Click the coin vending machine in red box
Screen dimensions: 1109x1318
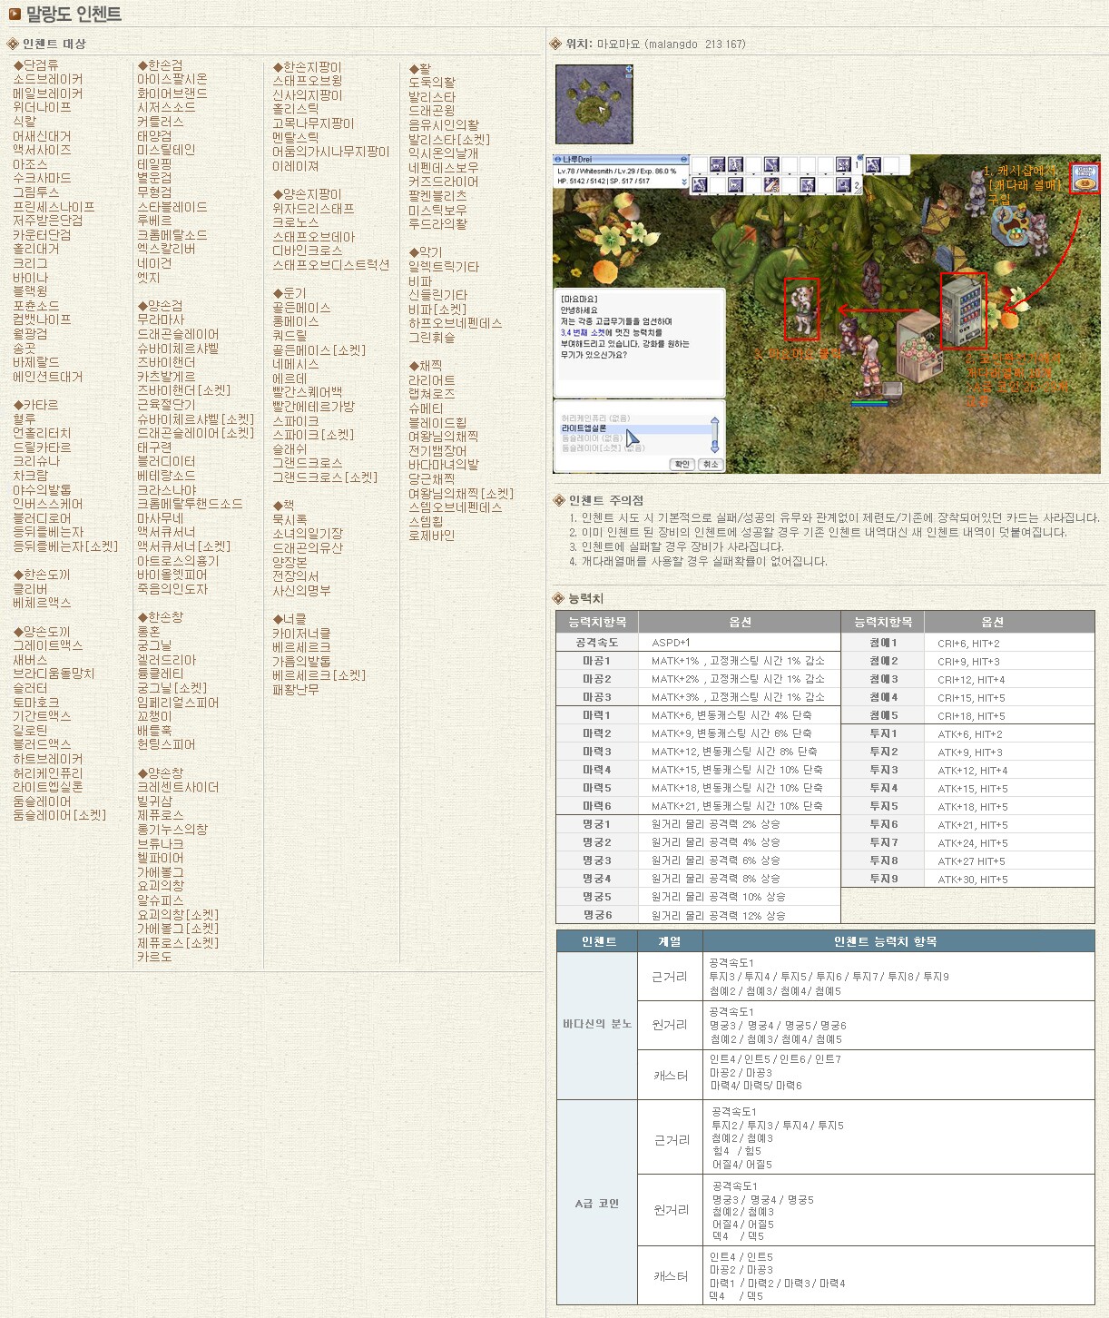963,310
